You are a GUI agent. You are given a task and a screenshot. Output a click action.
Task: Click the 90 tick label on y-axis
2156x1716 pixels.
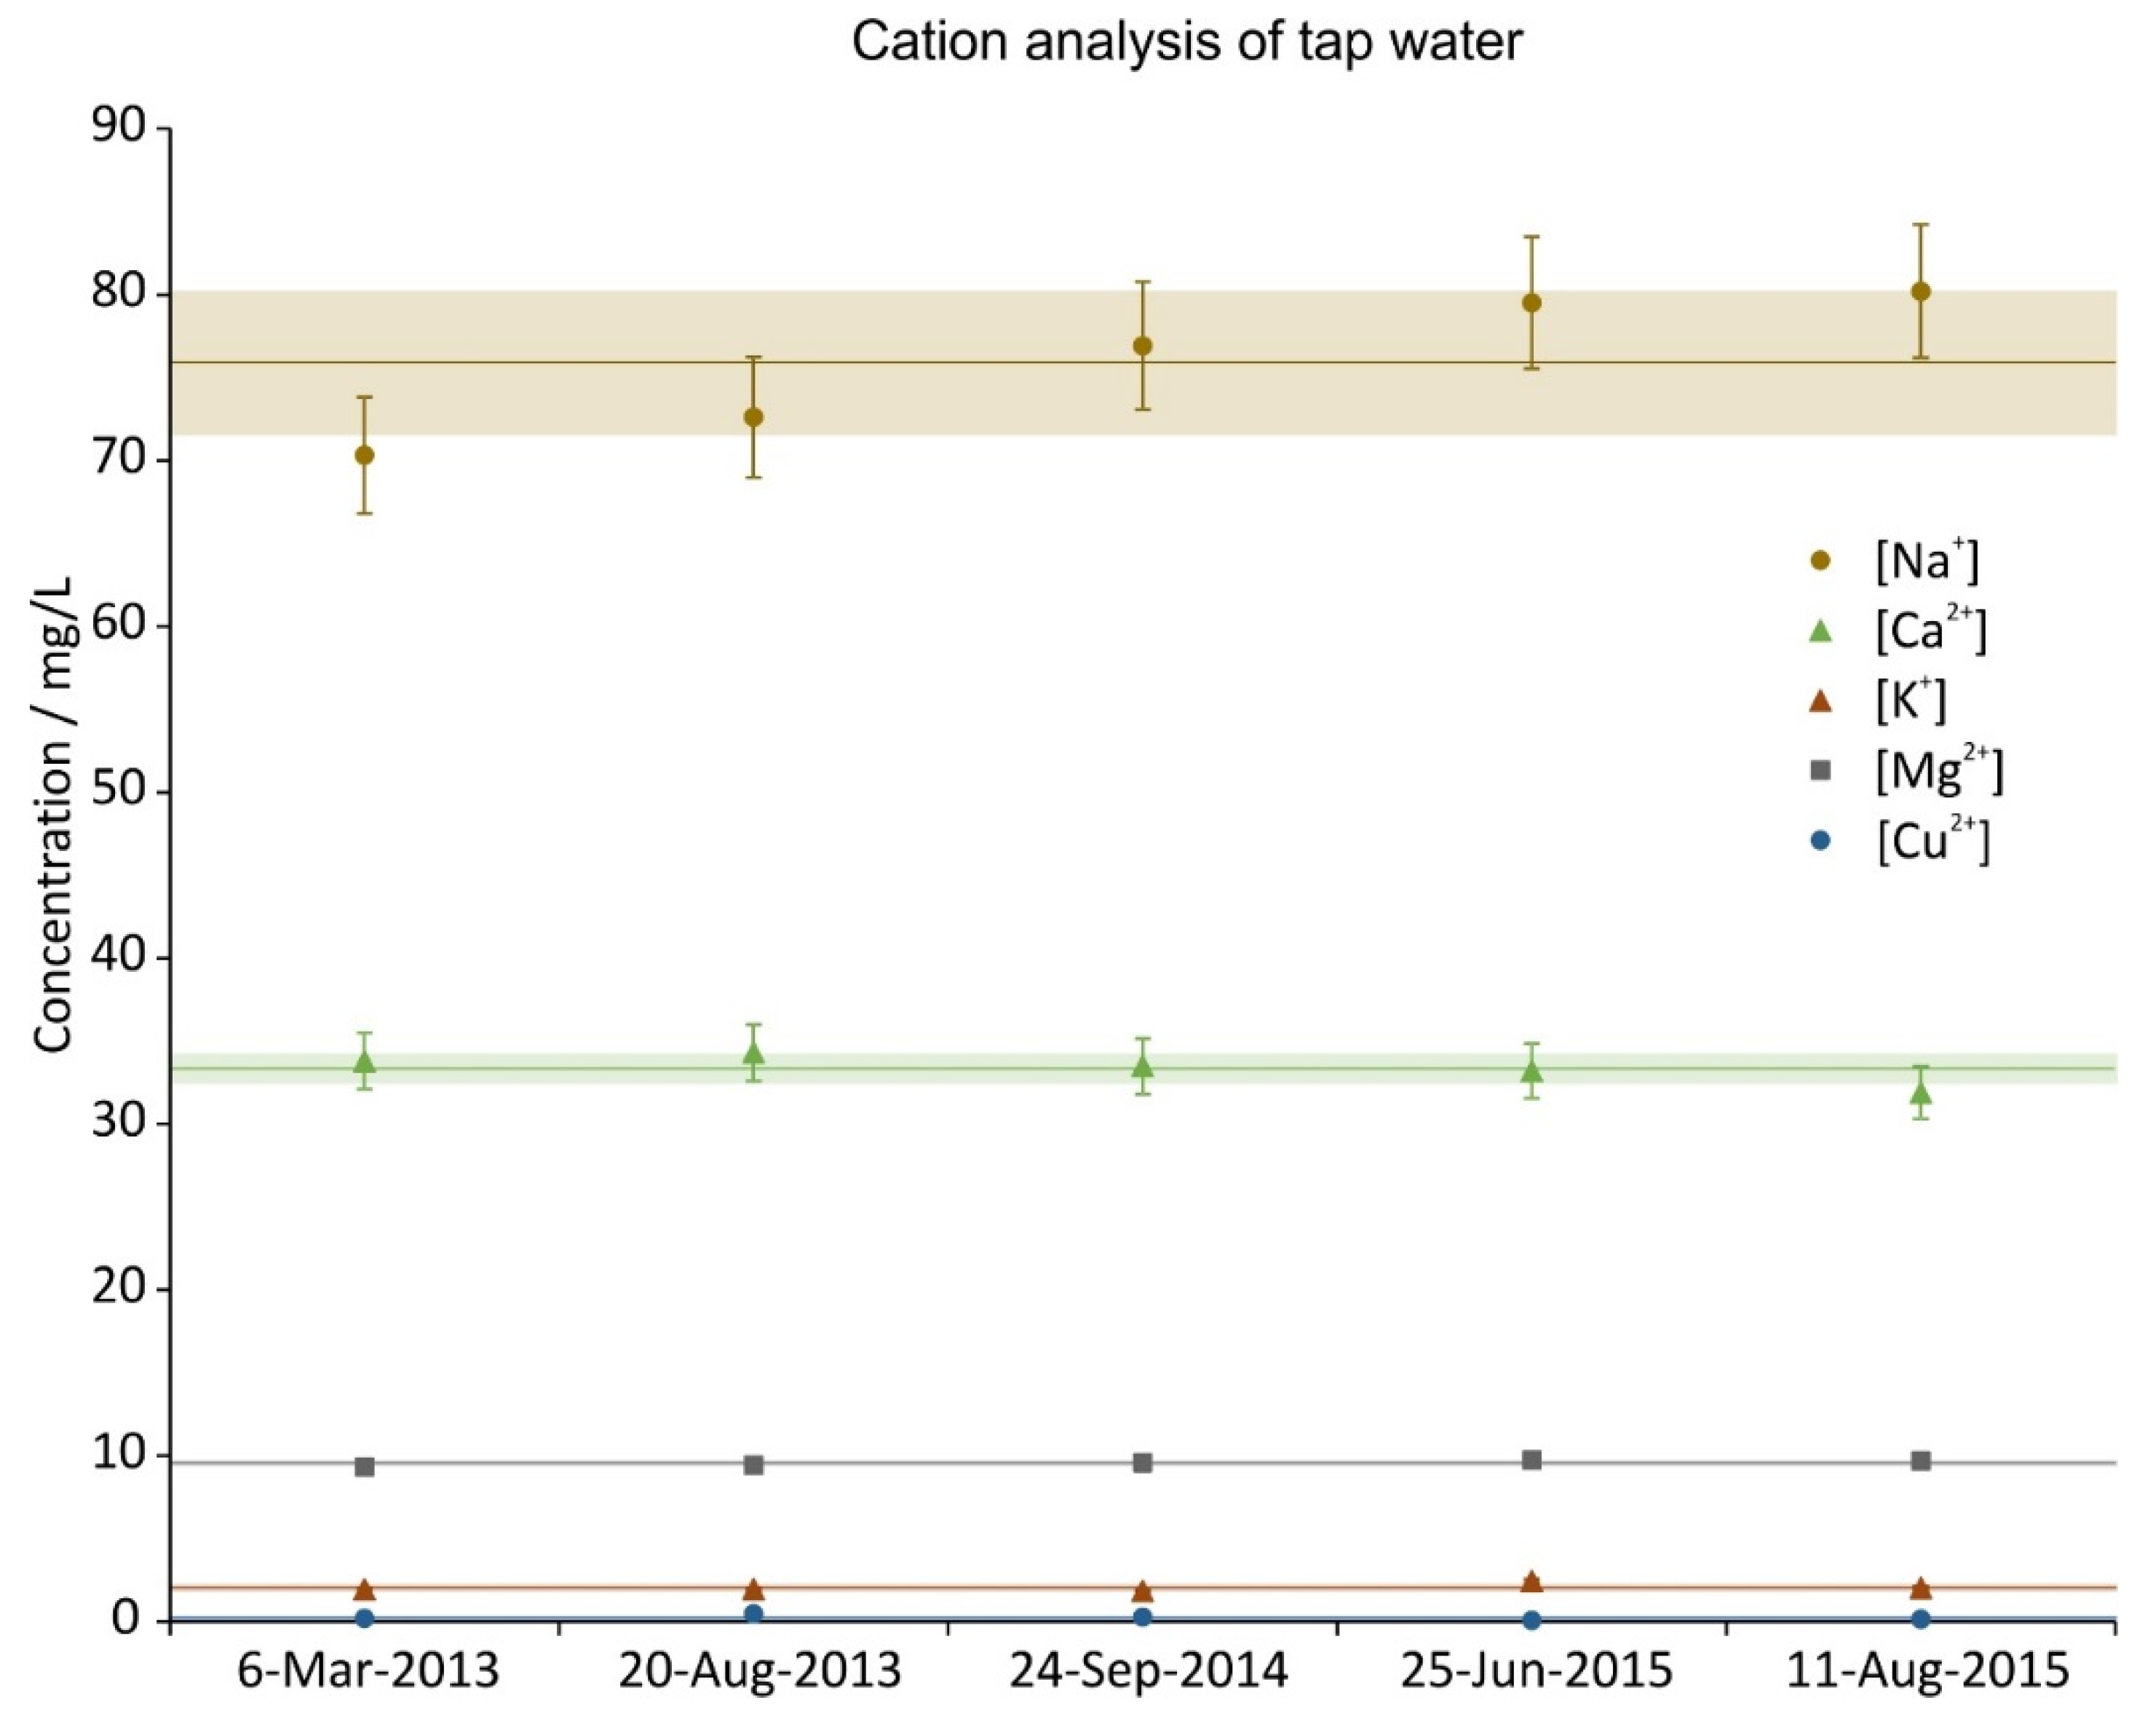coord(118,129)
